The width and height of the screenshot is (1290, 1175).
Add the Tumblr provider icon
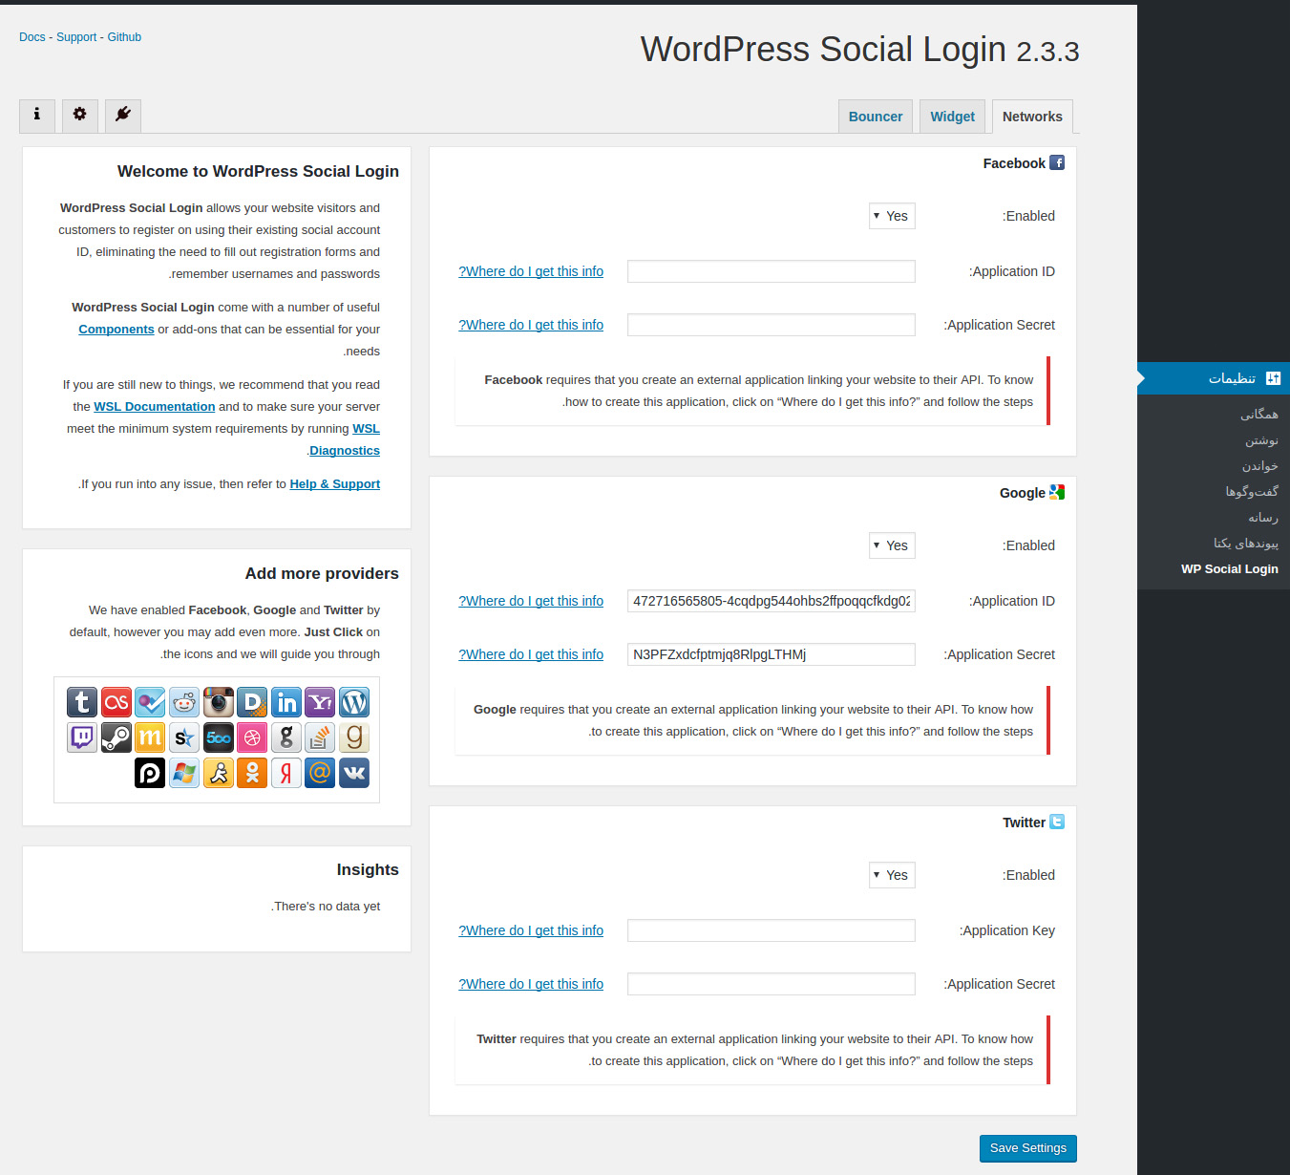click(x=82, y=702)
